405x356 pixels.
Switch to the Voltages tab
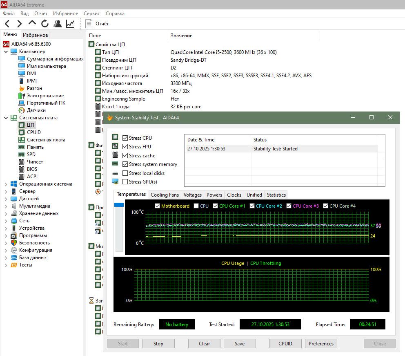coord(192,195)
